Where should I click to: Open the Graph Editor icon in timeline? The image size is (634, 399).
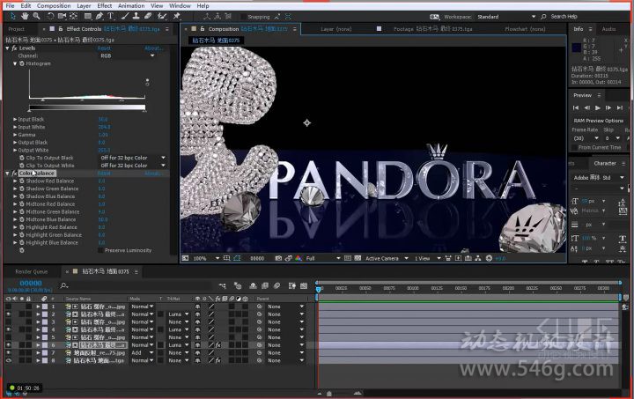304,285
